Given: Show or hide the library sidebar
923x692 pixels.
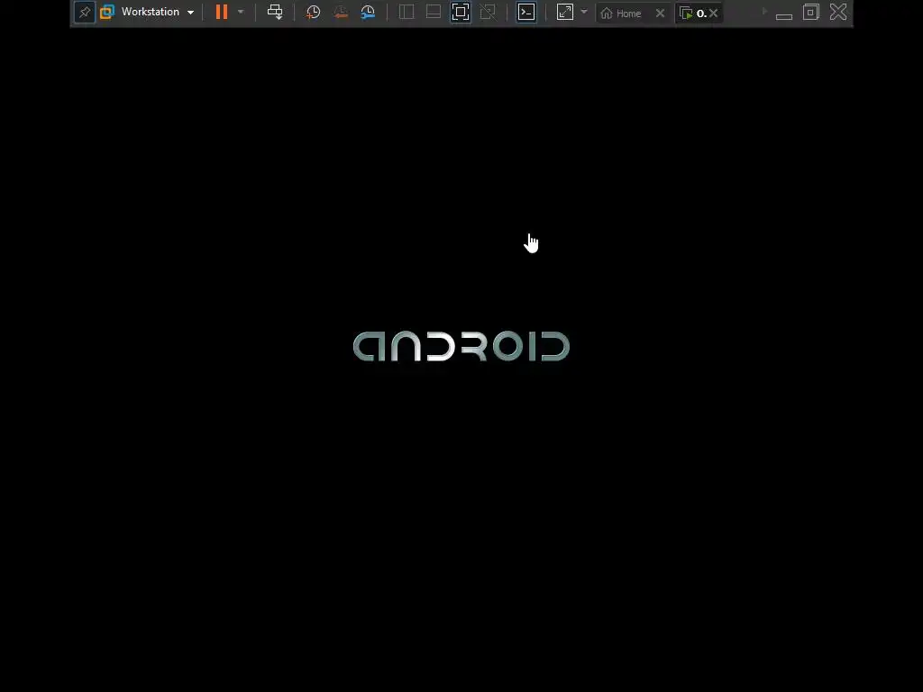Looking at the screenshot, I should coord(407,12).
